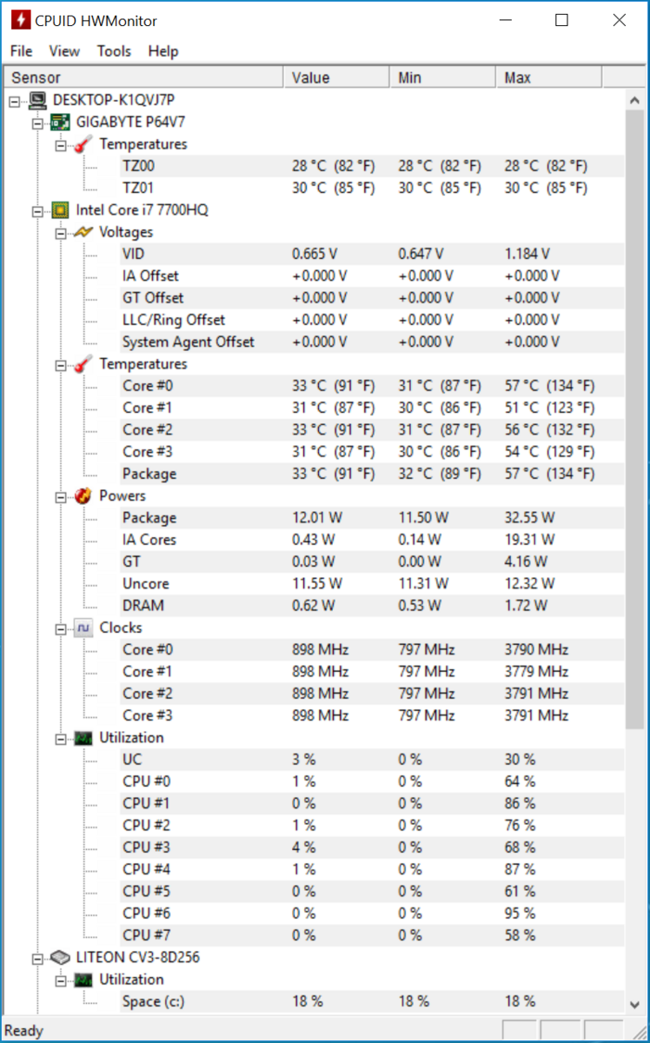Collapse the Powers tree branch

pos(61,496)
